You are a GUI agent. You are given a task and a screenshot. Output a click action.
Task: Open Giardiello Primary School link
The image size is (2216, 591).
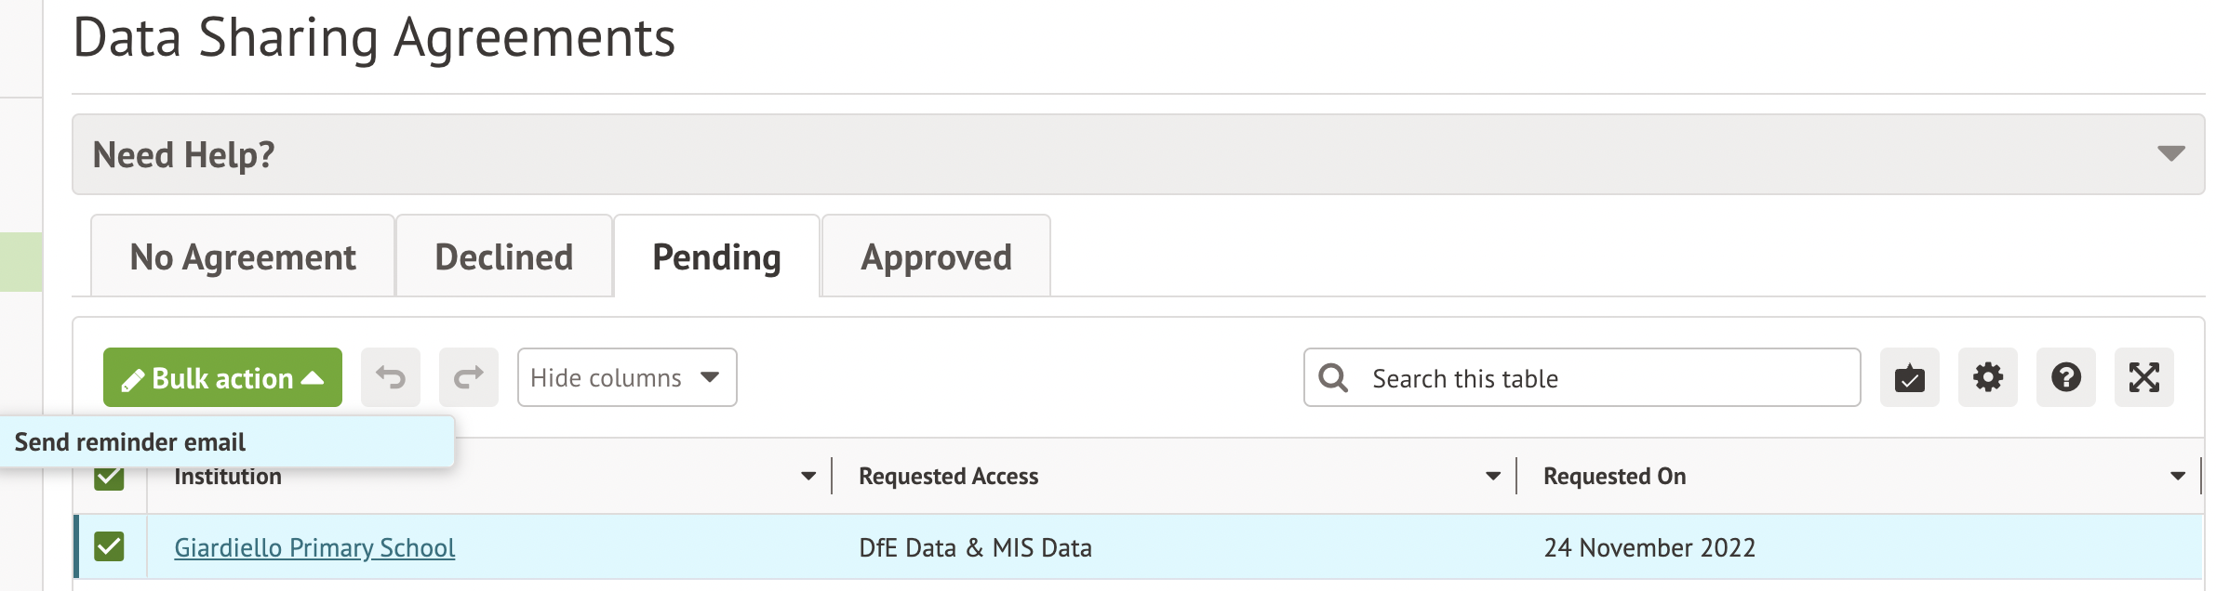click(x=314, y=547)
